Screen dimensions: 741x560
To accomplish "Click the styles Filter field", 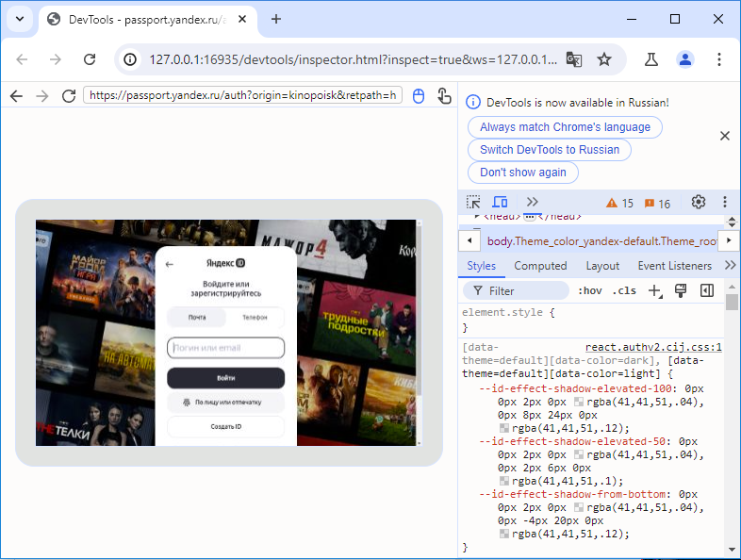I will pos(516,290).
